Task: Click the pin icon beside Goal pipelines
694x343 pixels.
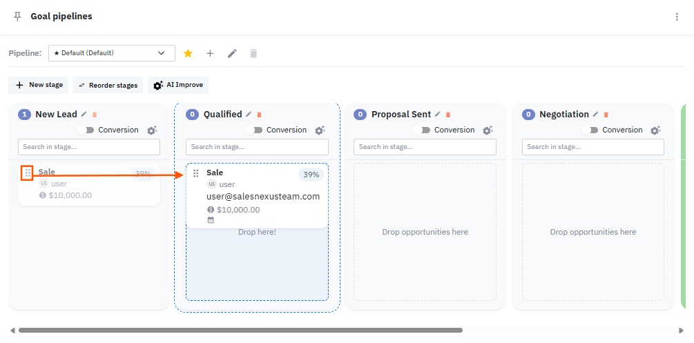Action: [18, 17]
